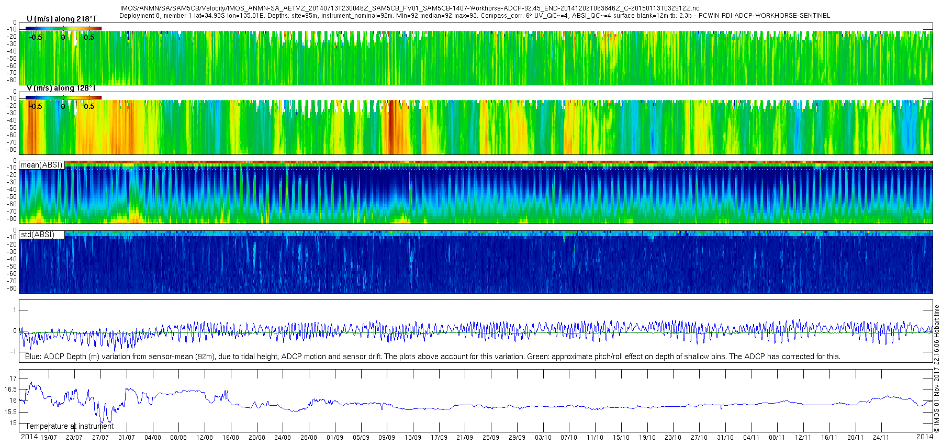942x445 pixels.
Task: Click the mean(ABSI) panel label
Action: click(x=41, y=165)
